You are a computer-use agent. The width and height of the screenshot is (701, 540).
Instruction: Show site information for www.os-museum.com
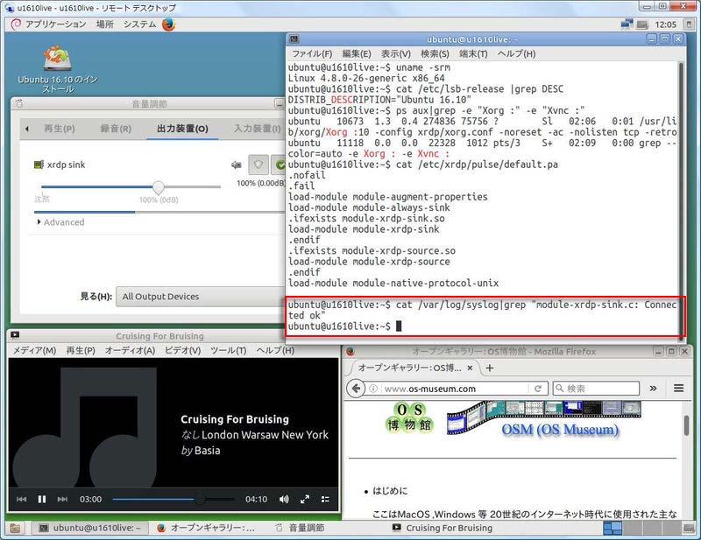tap(373, 389)
